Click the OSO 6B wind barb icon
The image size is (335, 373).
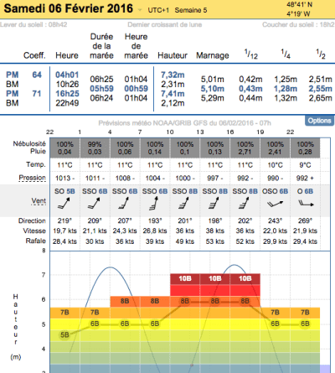point(275,204)
